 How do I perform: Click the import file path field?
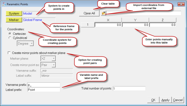click(x=144, y=13)
